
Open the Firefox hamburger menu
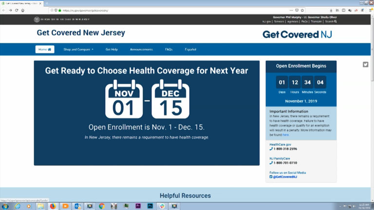[371, 11]
